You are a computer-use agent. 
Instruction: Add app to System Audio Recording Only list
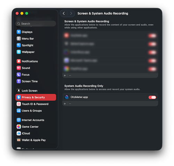tap(65, 104)
